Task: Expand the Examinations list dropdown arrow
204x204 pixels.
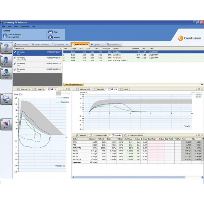Action: coord(60,48)
